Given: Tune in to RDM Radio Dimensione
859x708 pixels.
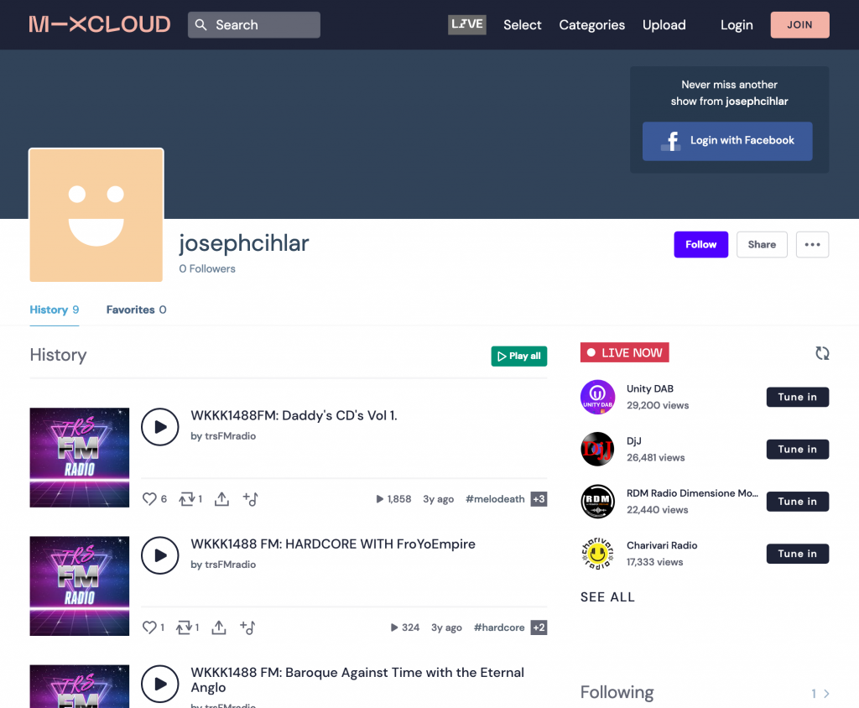Looking at the screenshot, I should pos(798,502).
